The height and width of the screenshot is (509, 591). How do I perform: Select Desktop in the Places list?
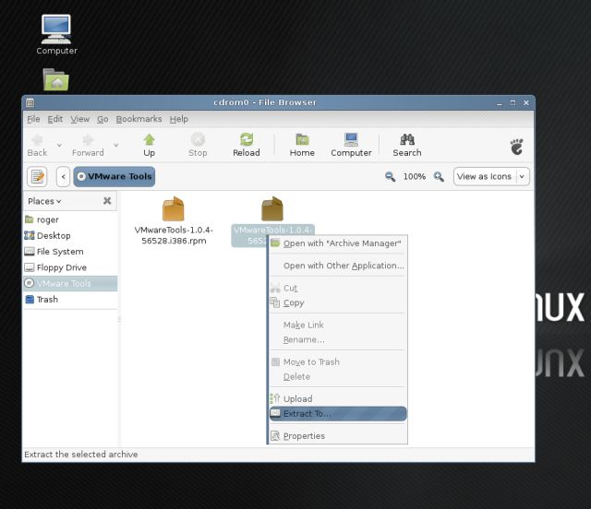(x=70, y=236)
